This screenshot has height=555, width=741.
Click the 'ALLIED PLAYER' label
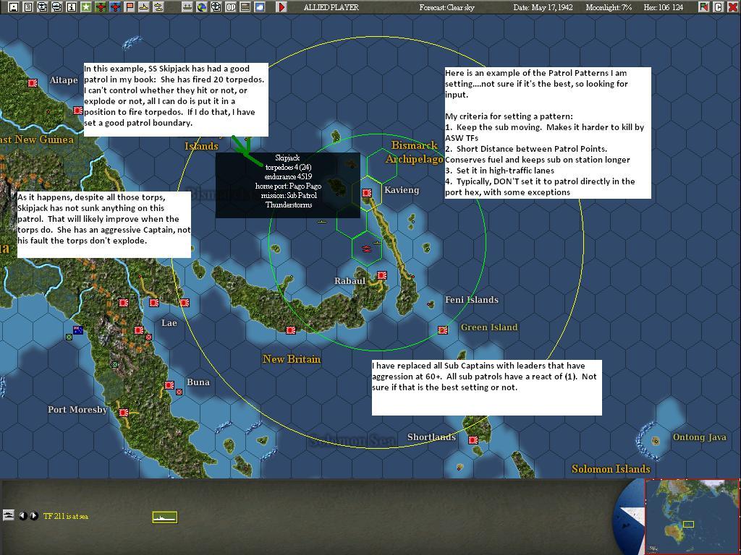pyautogui.click(x=331, y=7)
